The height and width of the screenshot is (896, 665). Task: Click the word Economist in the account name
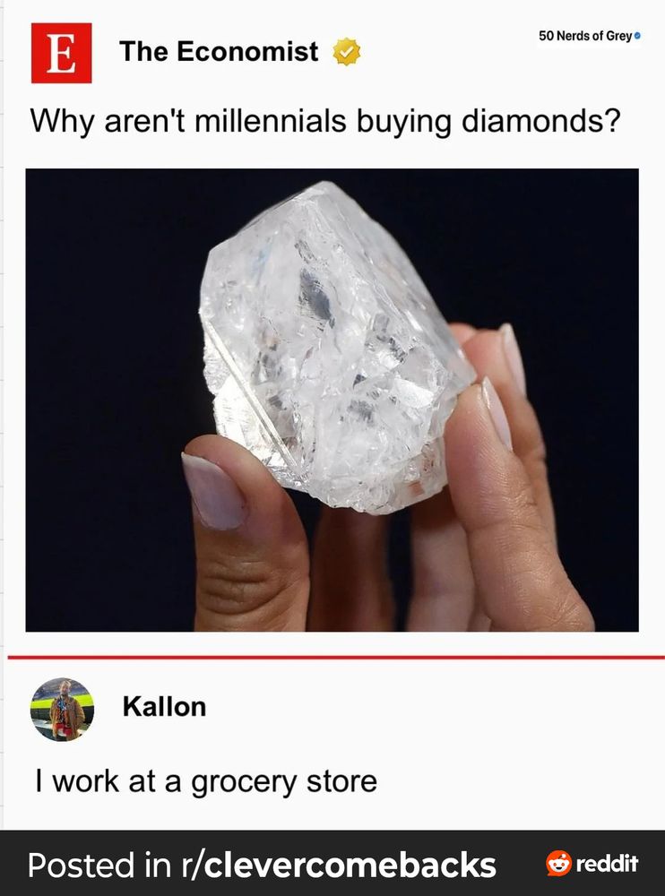click(247, 51)
